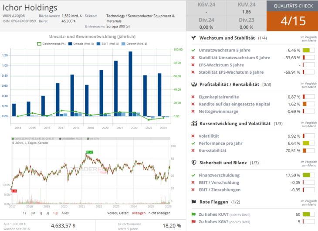Screen dimensions: 318x231
Task: Click the shield icon beside Sicherheit und Bilanz
Action: click(193, 163)
